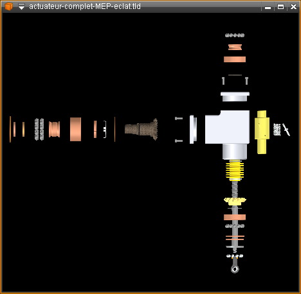Open the title bar dropdown arrow menu
The width and height of the screenshot is (301, 294).
21,6
